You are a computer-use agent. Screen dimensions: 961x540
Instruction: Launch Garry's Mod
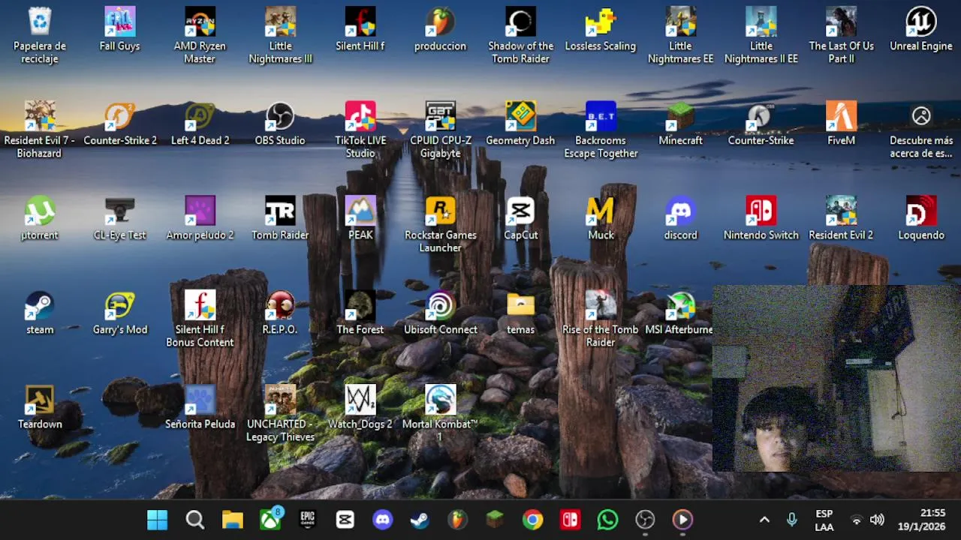[120, 313]
